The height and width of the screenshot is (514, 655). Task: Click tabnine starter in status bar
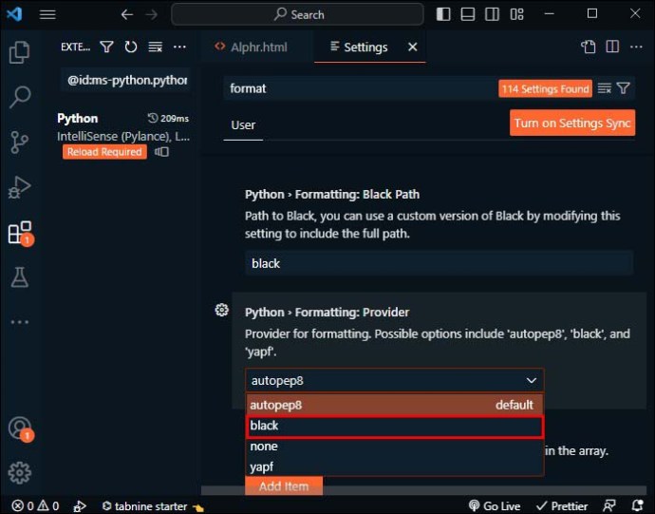pos(153,506)
